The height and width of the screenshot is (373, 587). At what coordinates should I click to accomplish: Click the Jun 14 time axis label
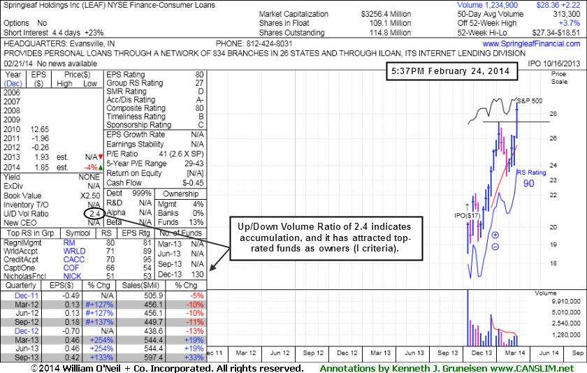tap(549, 353)
